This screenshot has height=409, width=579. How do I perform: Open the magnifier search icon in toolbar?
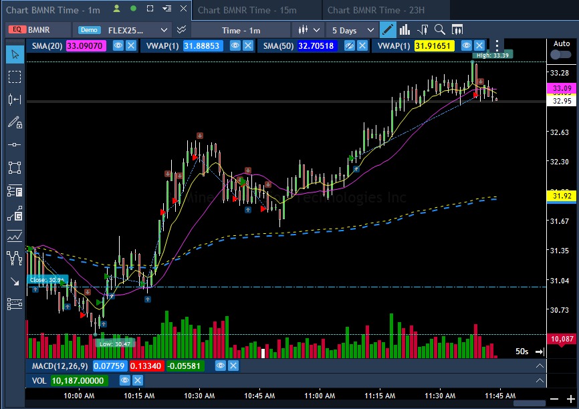[439, 30]
